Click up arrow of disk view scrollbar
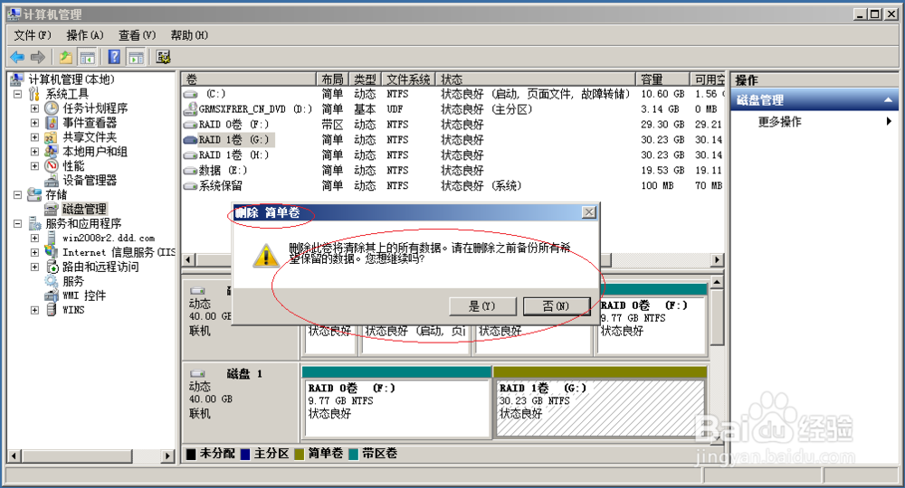This screenshot has height=488, width=905. (x=717, y=282)
